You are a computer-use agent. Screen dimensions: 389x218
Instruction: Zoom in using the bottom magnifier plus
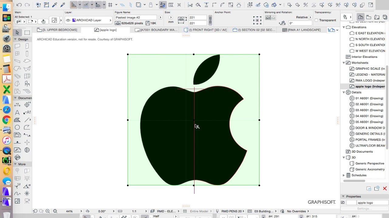(48, 211)
